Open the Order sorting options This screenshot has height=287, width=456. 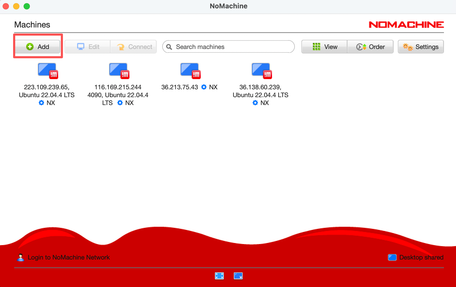pyautogui.click(x=370, y=47)
